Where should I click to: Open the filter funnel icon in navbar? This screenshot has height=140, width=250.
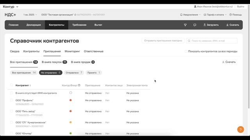point(185,25)
